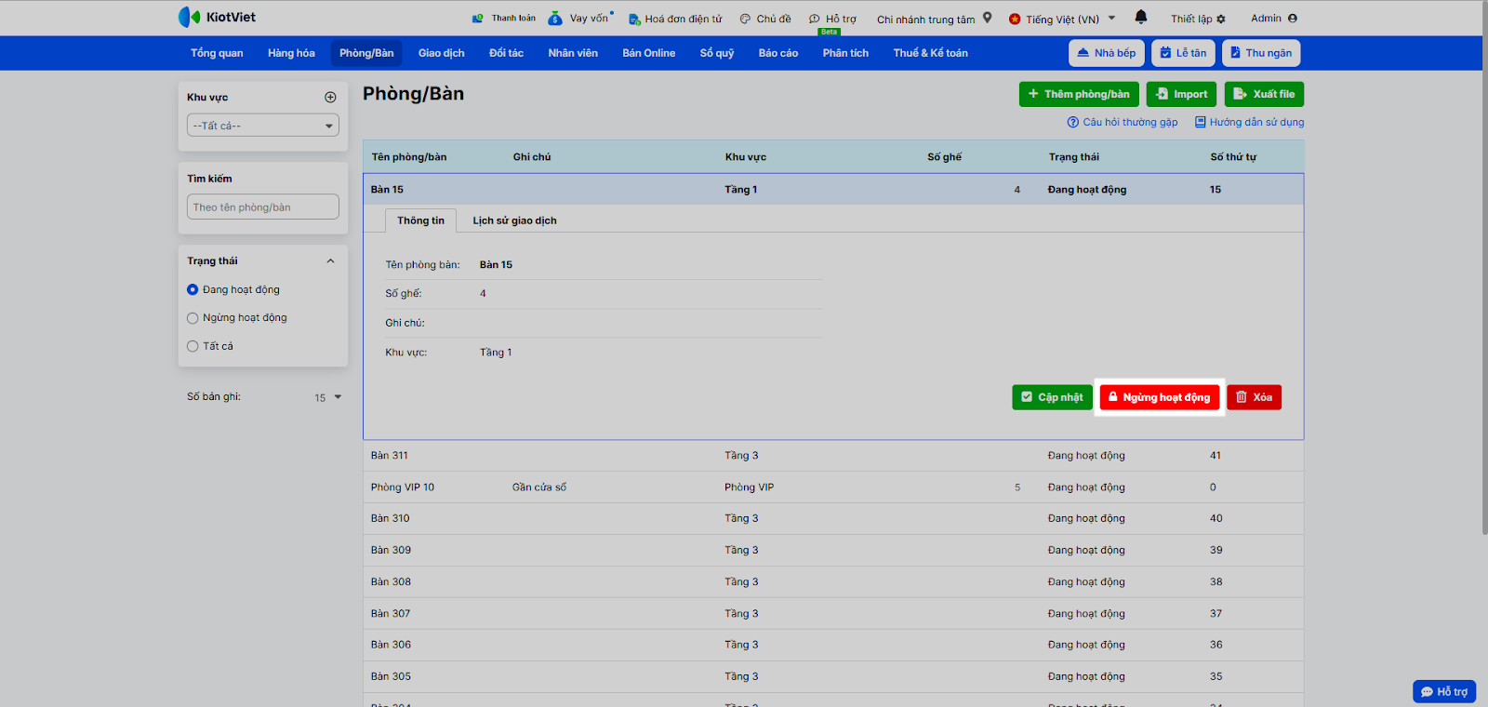Screen dimensions: 1488x707
Task: Open Thiết lập settings gear
Action: [x=1198, y=19]
